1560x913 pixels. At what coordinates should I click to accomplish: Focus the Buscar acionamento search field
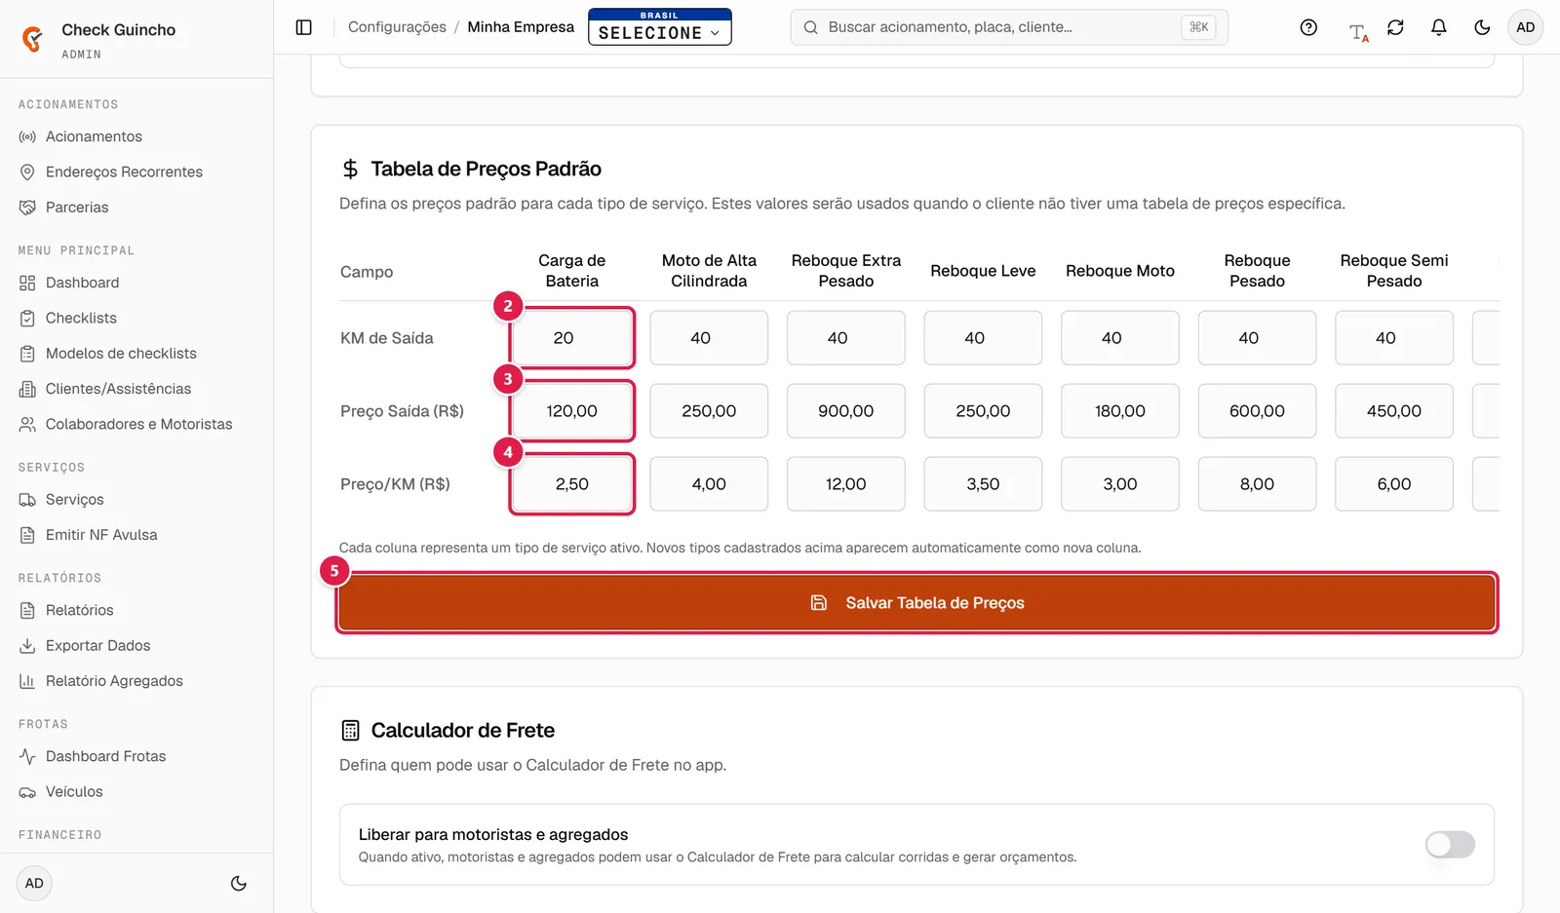tap(1009, 27)
